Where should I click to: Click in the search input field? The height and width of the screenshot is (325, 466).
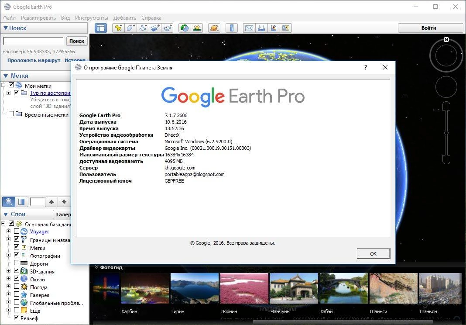[33, 41]
